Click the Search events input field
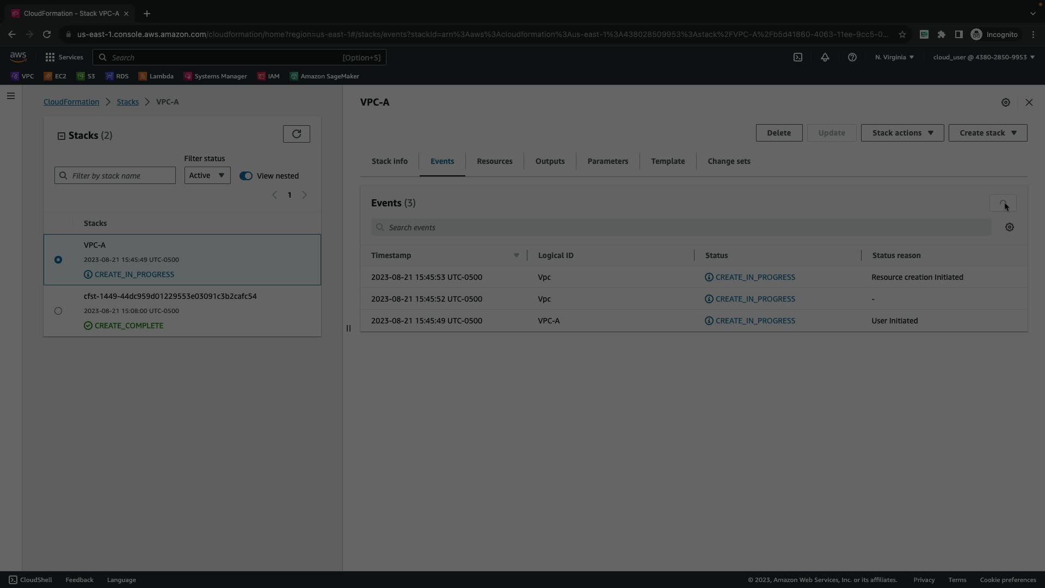This screenshot has width=1045, height=588. pos(680,228)
